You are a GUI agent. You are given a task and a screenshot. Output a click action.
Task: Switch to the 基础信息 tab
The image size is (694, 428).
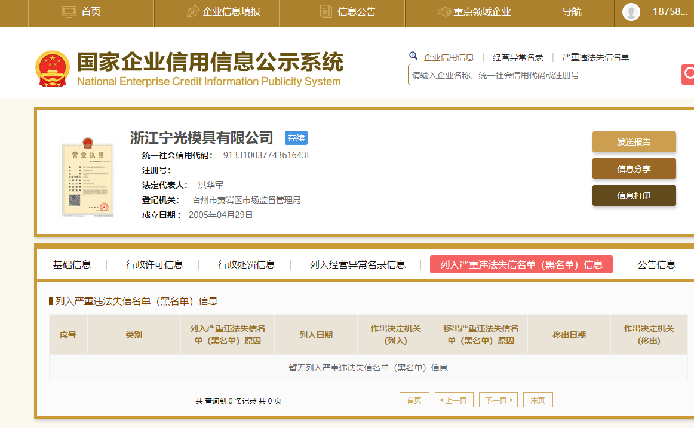tap(72, 265)
